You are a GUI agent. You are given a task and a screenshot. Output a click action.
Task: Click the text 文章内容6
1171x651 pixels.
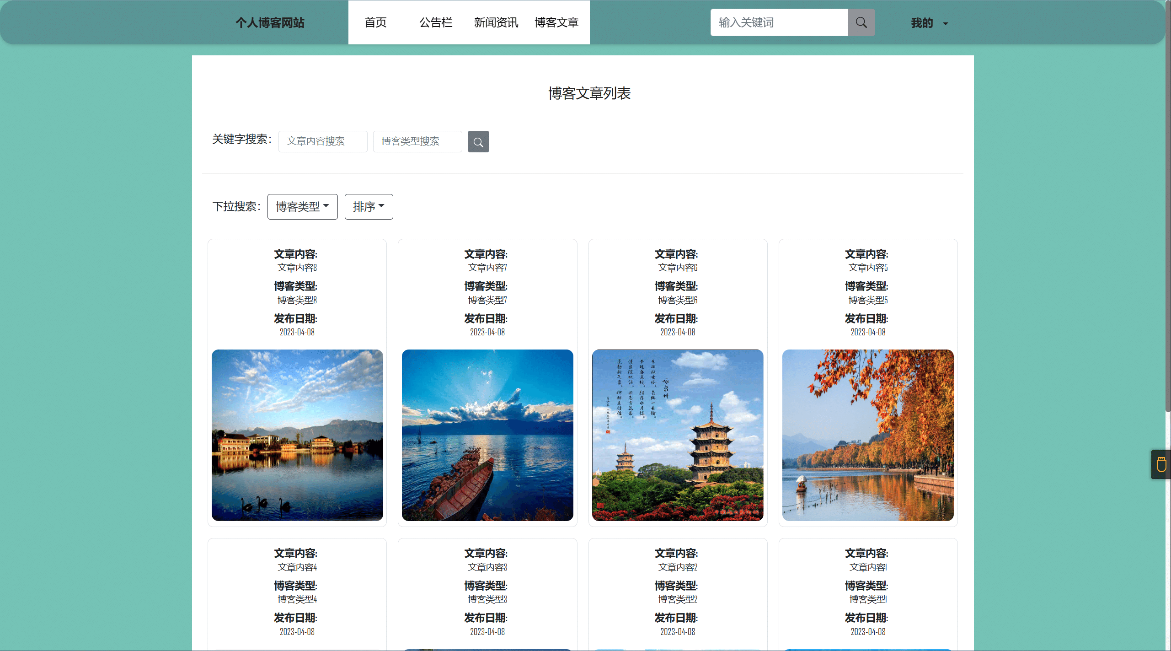pyautogui.click(x=678, y=268)
